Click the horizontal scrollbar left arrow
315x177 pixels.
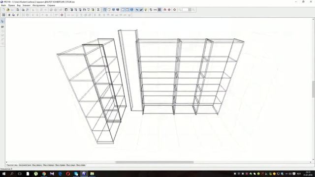6,162
